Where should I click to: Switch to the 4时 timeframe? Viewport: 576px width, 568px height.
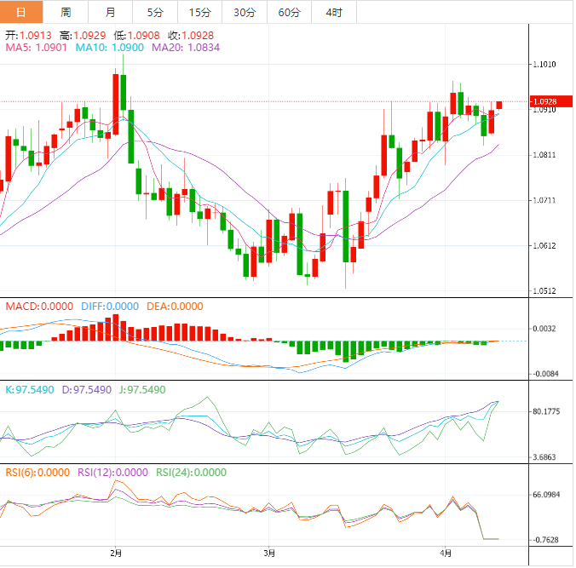coord(334,12)
